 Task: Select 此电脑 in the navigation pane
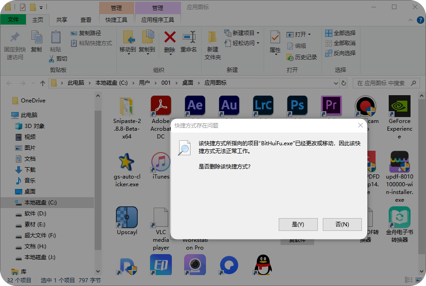[25, 115]
